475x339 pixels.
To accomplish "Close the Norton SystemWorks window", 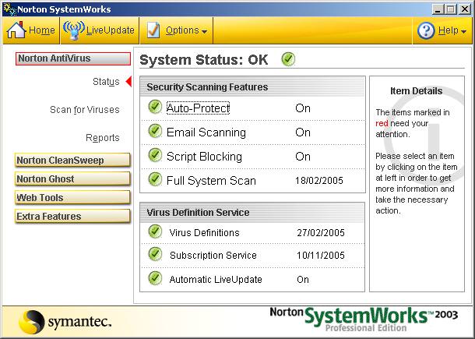I will coord(465,9).
